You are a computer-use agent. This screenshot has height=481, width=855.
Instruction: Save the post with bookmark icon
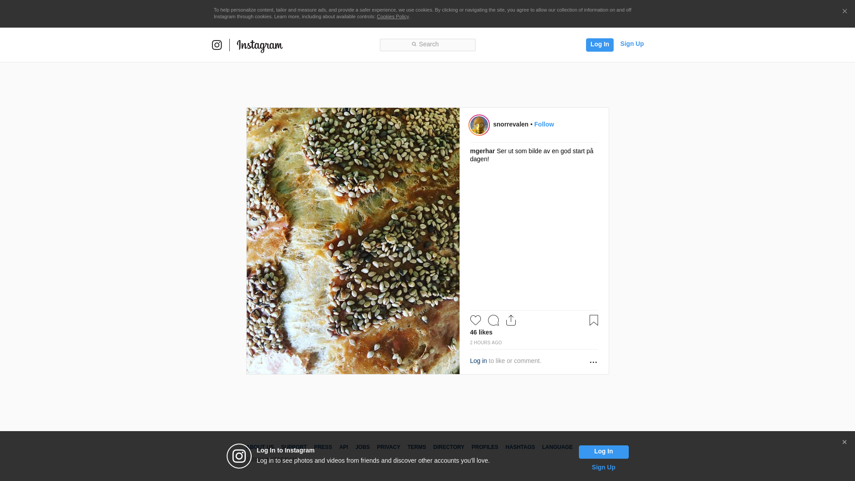594,320
